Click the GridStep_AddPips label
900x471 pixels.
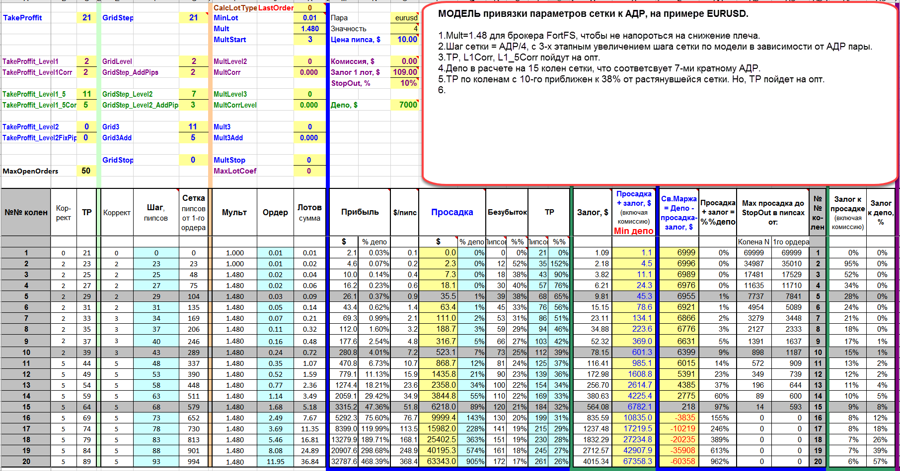tap(130, 72)
